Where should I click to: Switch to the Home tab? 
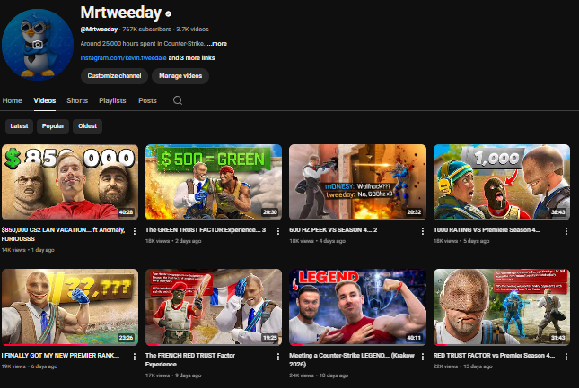pos(13,100)
